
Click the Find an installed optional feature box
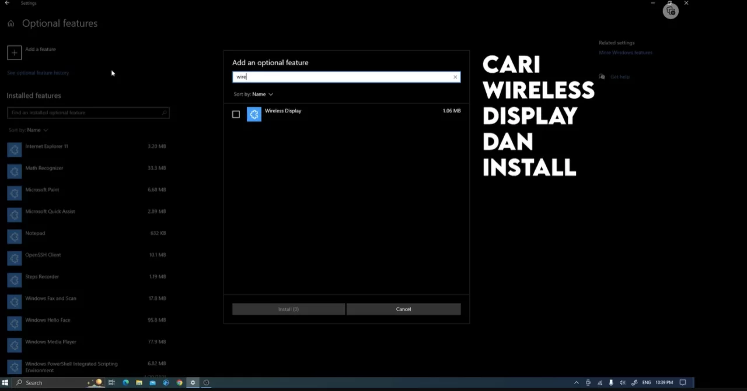pos(88,112)
